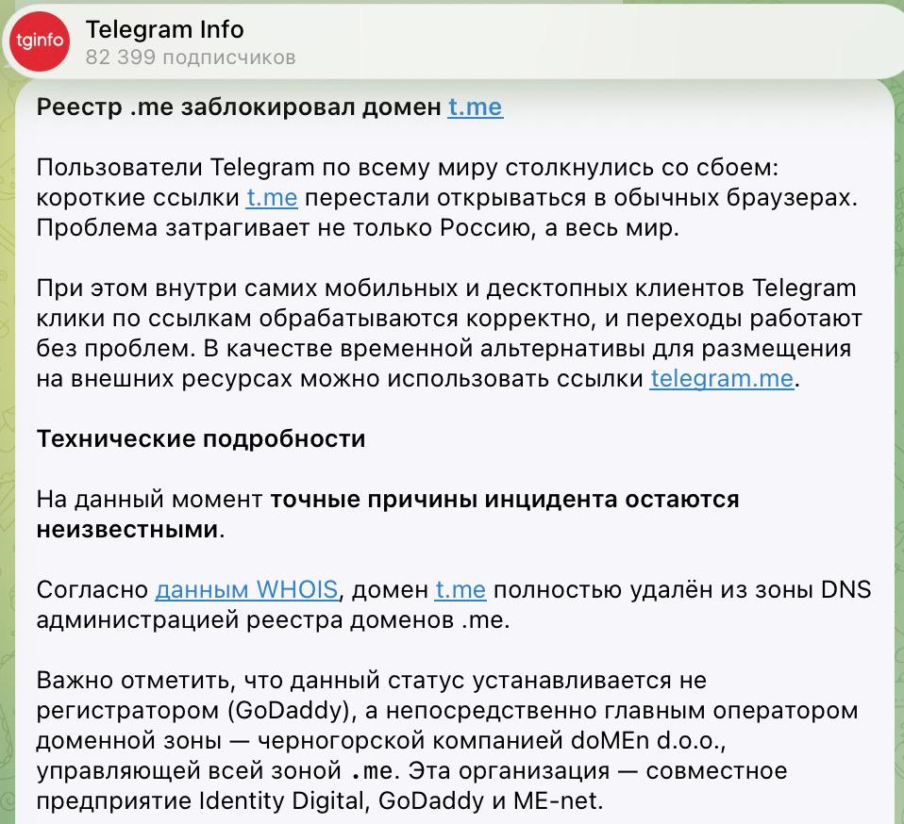
Task: Open the Telegram Info channel title
Action: [165, 29]
